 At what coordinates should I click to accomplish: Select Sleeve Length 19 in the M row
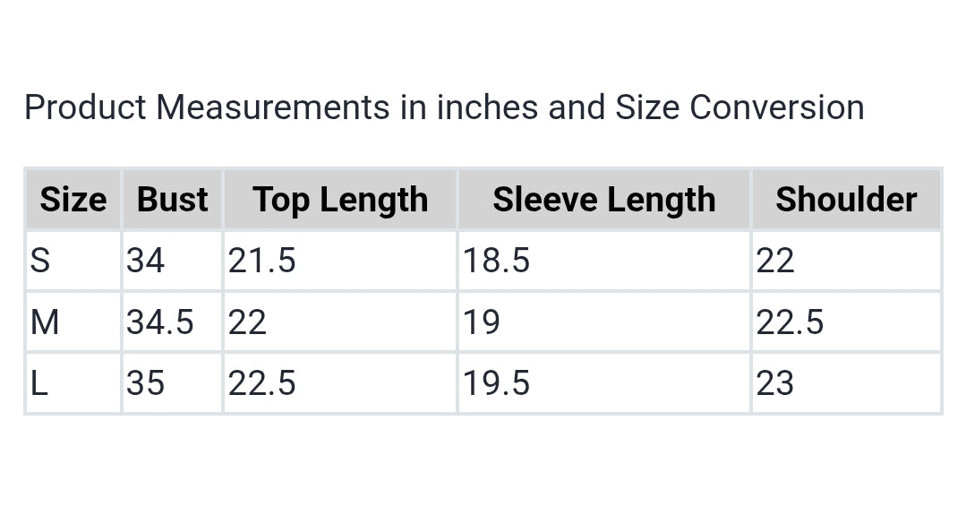coord(482,322)
